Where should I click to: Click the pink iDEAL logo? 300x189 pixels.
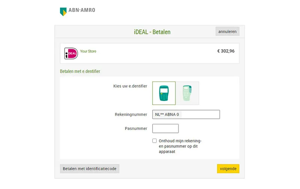pos(71,53)
